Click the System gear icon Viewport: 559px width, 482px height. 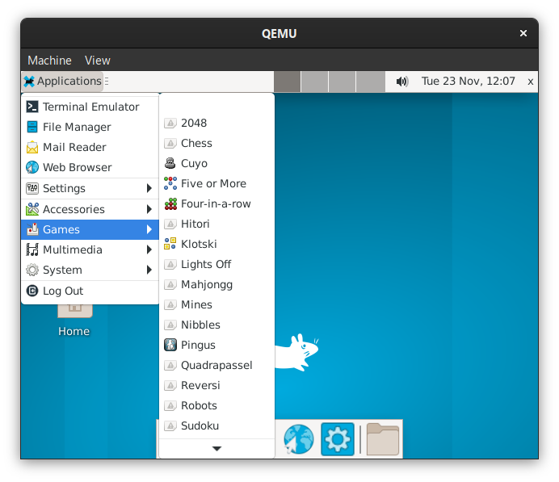32,270
